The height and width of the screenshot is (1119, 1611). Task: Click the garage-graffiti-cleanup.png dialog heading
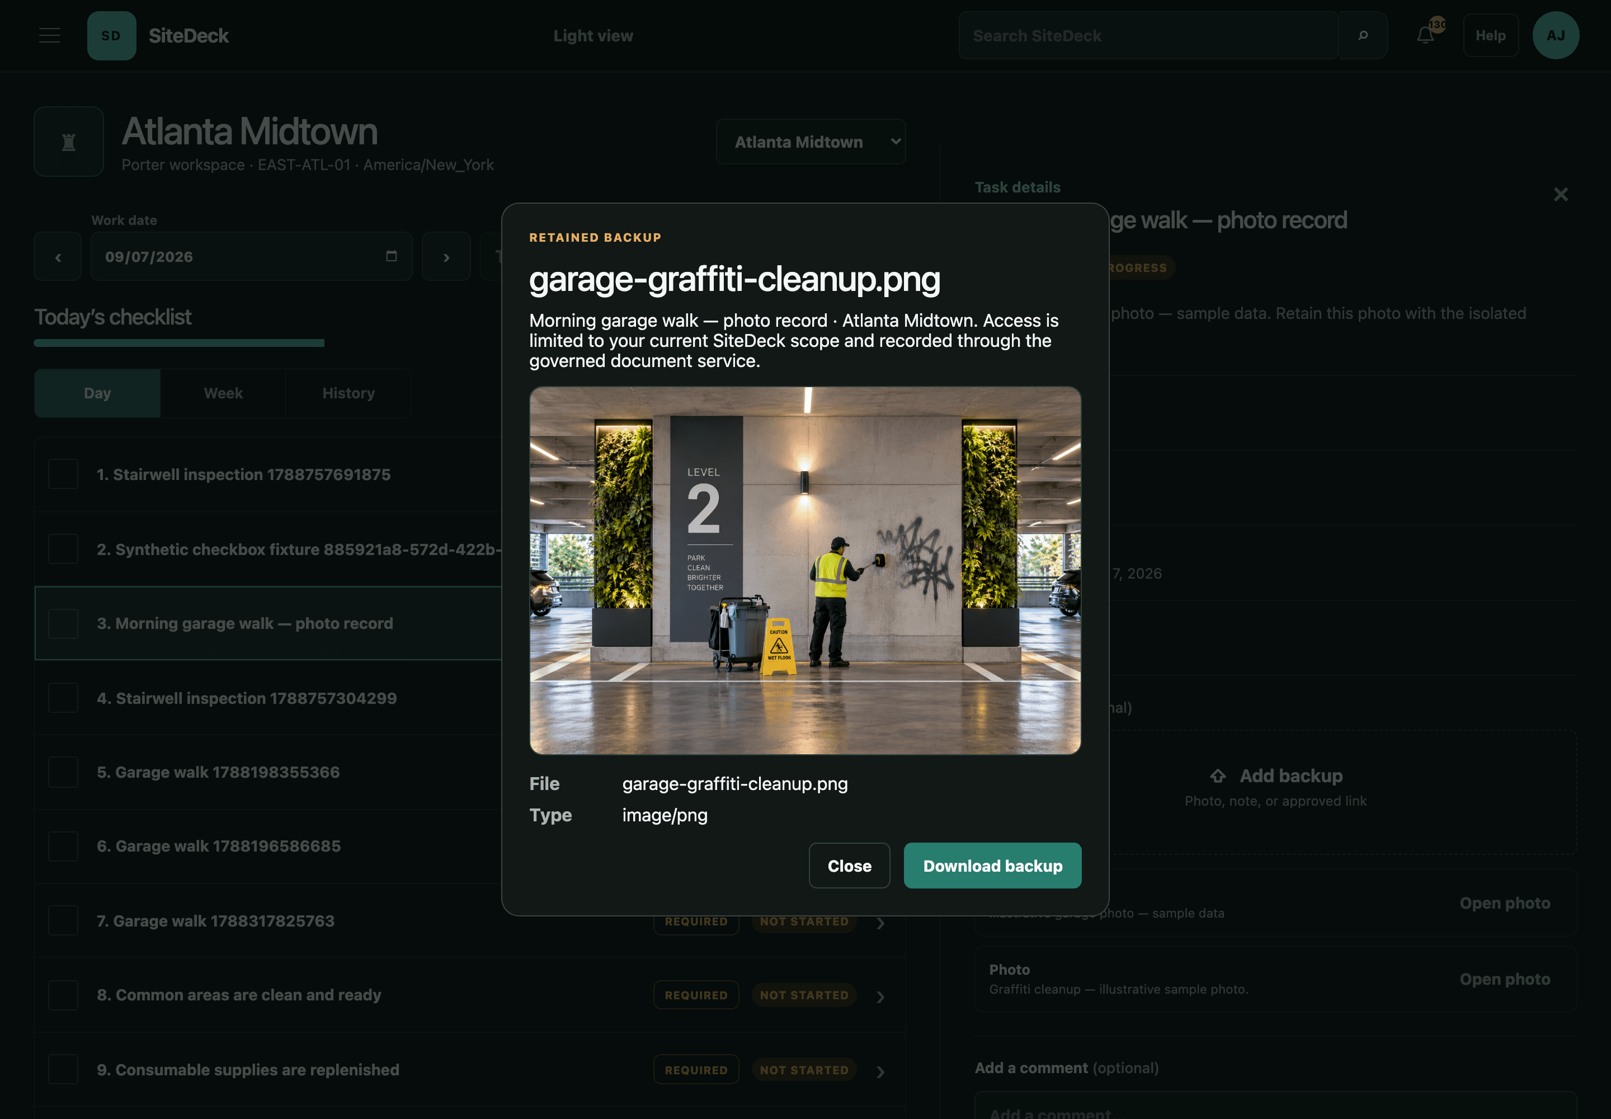point(734,279)
